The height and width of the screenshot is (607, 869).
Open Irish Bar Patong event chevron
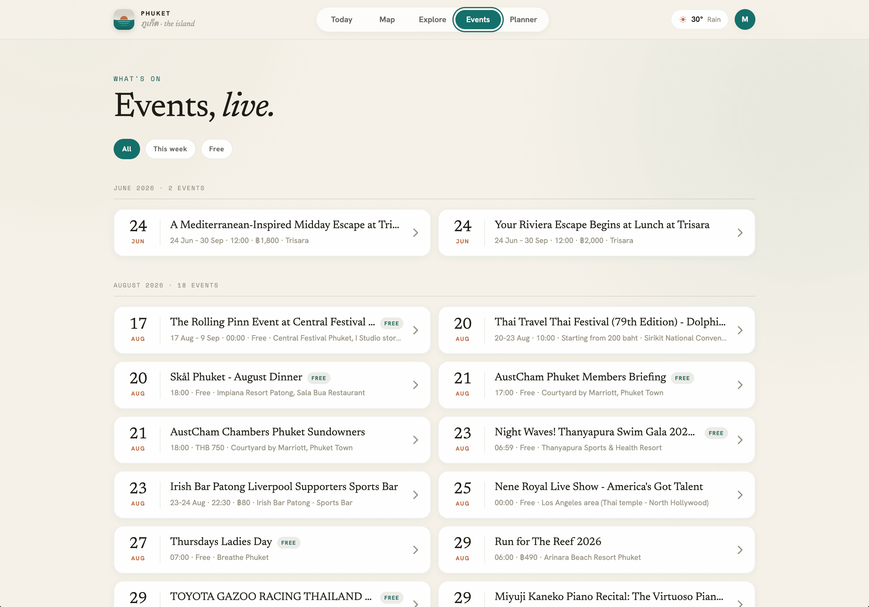tap(416, 495)
